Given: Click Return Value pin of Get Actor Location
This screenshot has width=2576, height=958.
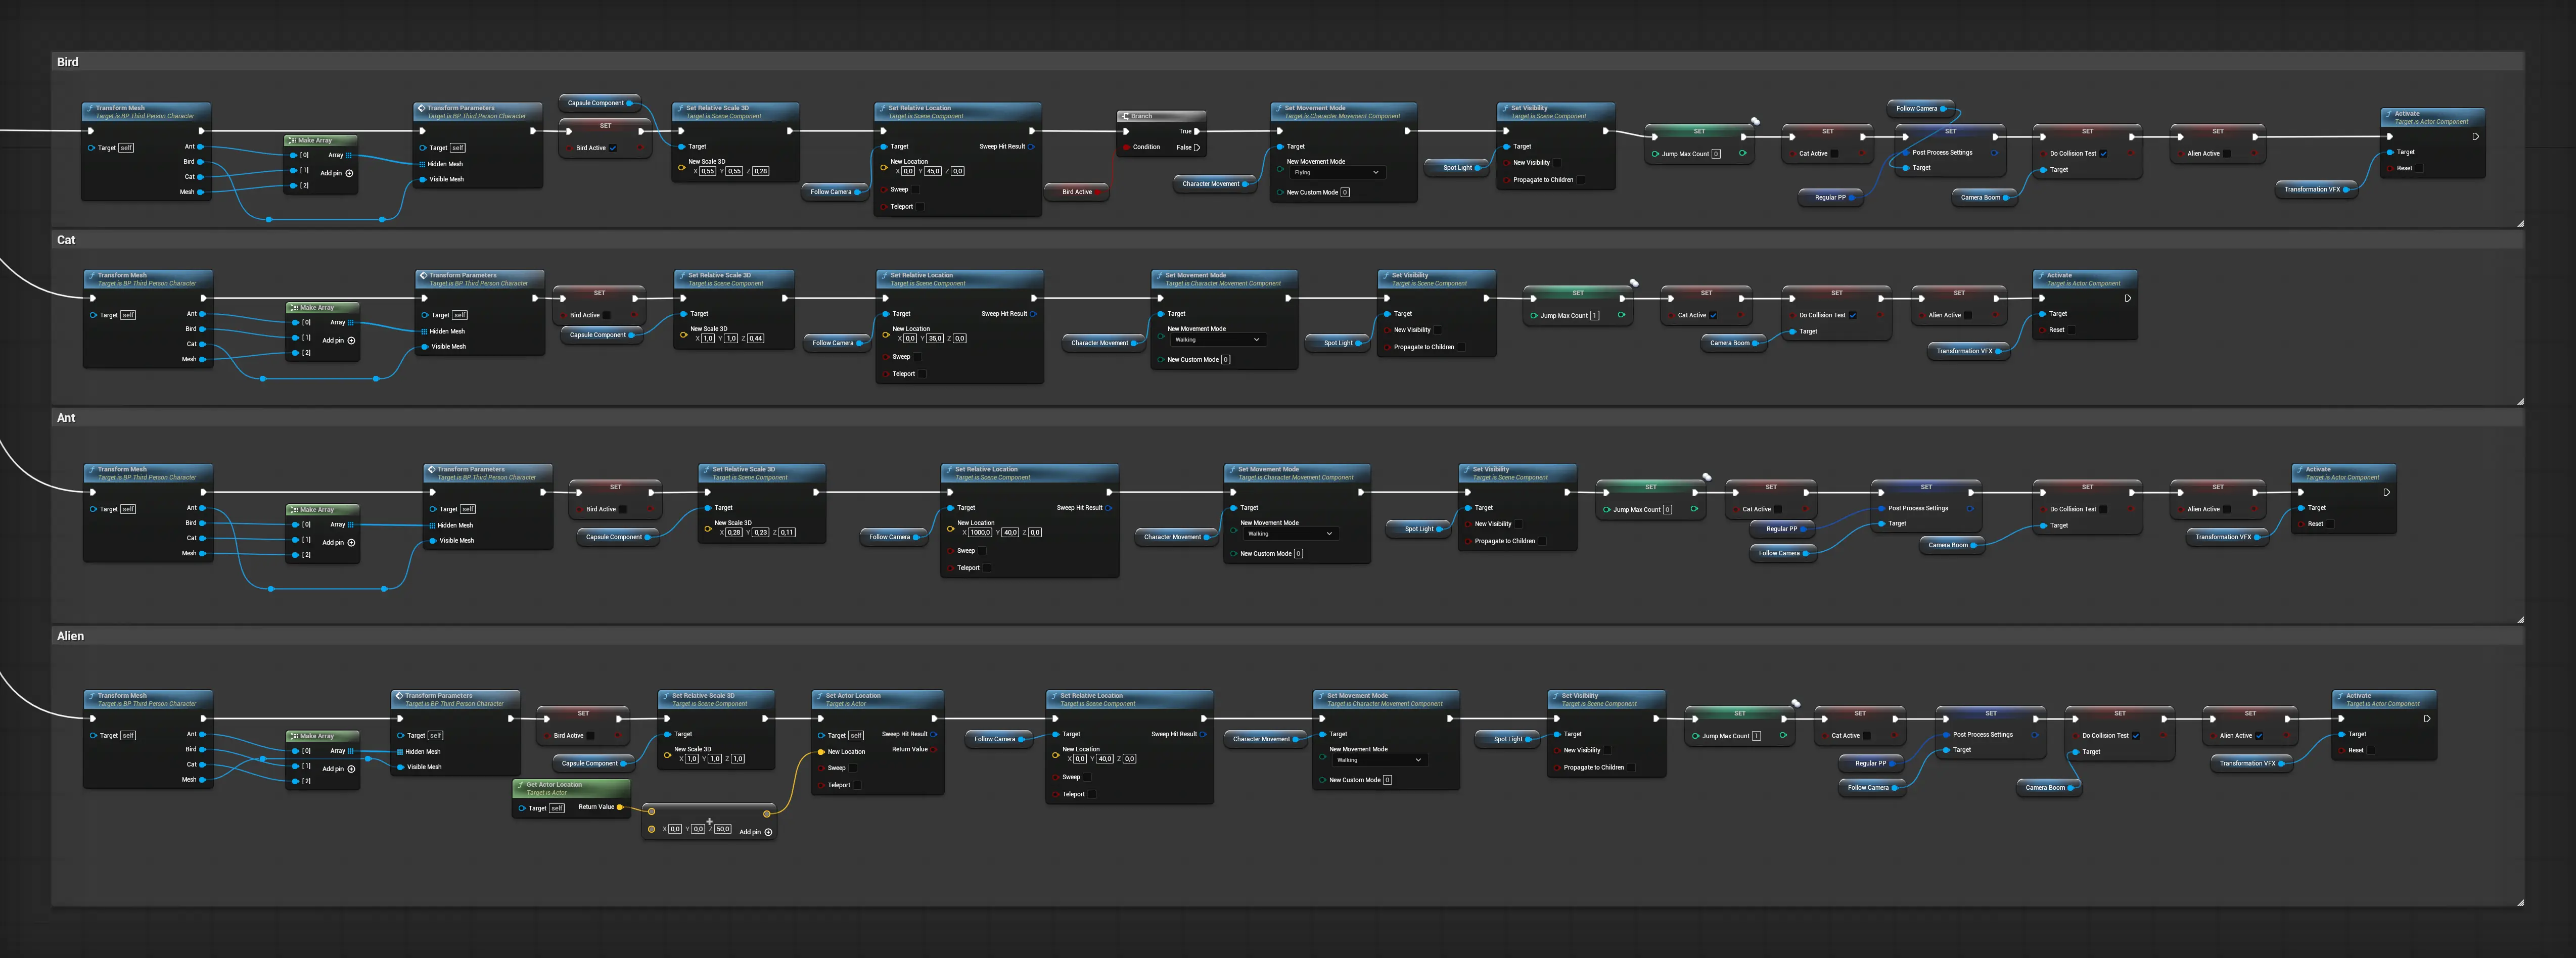Looking at the screenshot, I should [x=620, y=807].
